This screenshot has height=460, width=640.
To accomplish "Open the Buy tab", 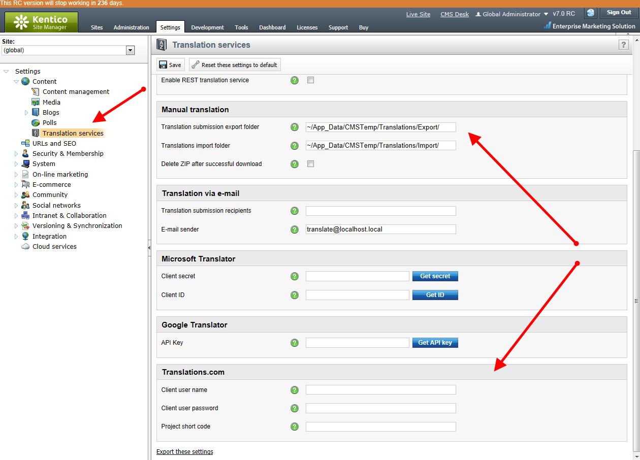I will pyautogui.click(x=364, y=27).
